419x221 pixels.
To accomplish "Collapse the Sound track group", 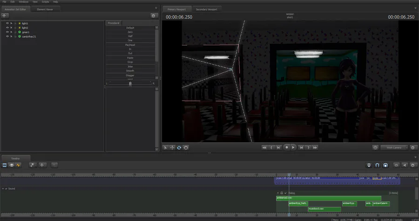I will tap(3, 189).
